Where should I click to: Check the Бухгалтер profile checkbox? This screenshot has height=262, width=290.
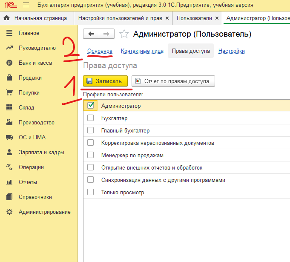(x=90, y=118)
